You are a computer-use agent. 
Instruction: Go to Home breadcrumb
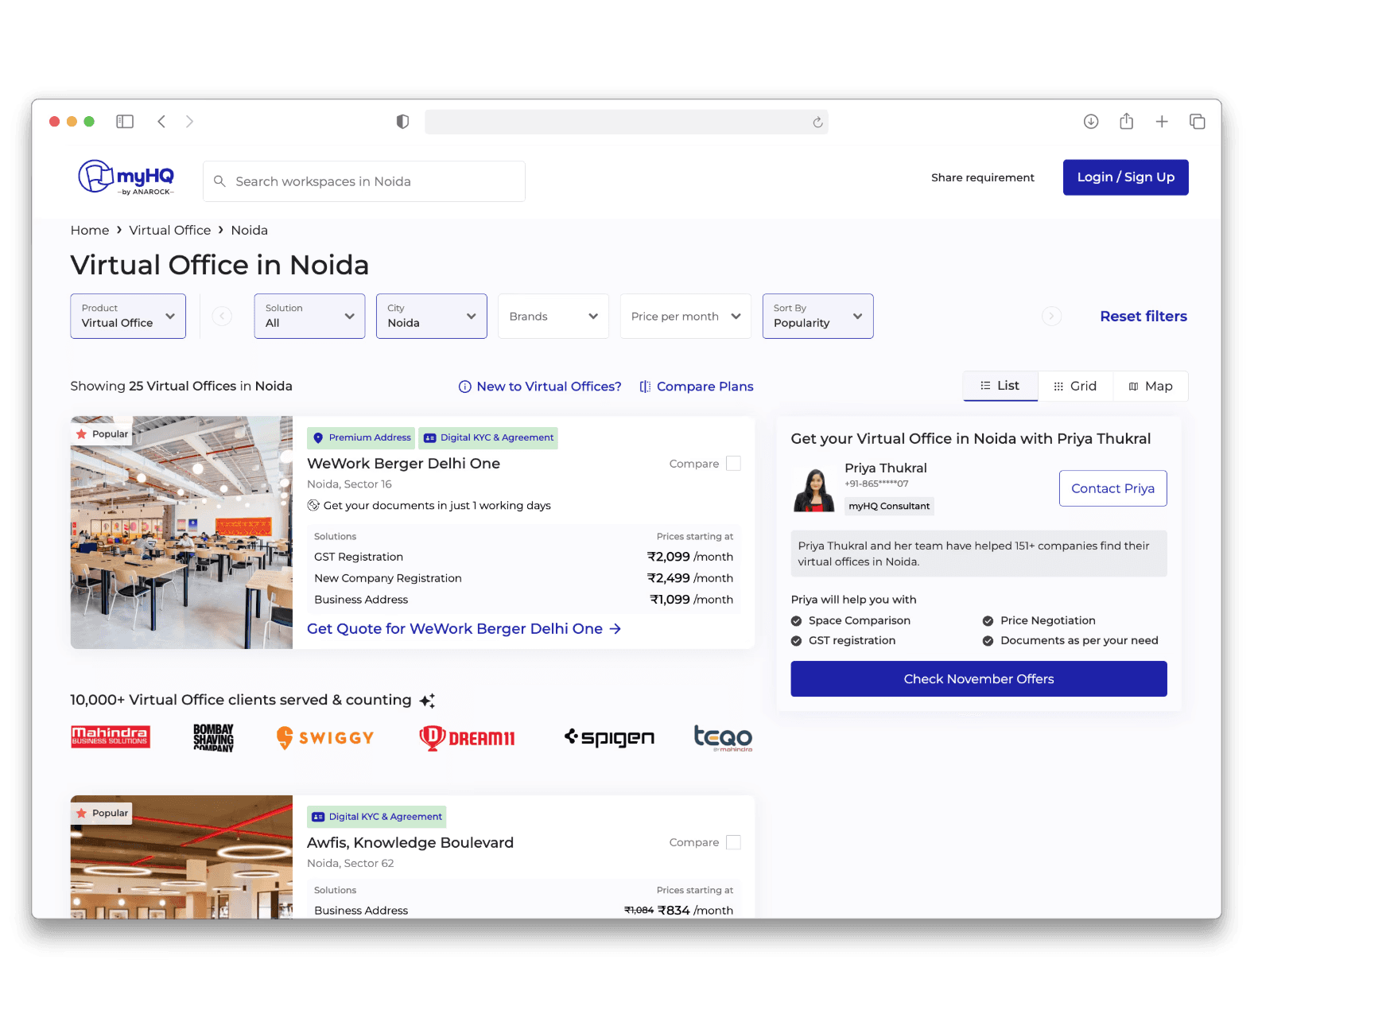pyautogui.click(x=90, y=231)
